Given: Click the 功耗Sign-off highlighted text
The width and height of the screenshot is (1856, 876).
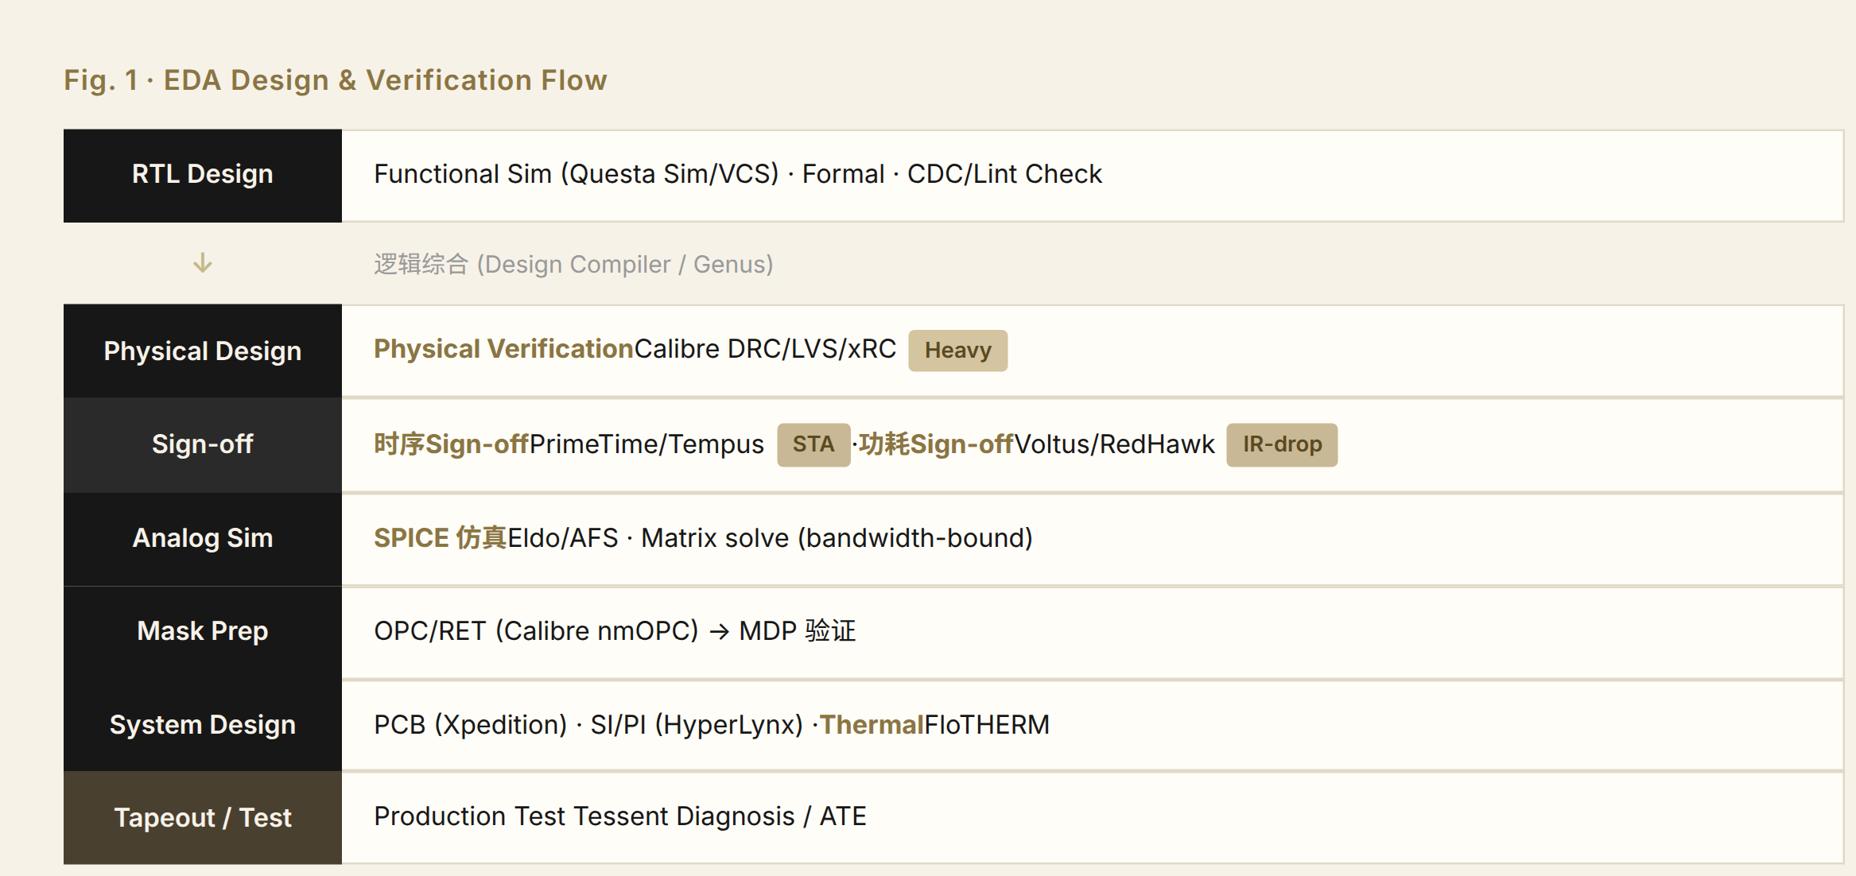Looking at the screenshot, I should pyautogui.click(x=936, y=444).
